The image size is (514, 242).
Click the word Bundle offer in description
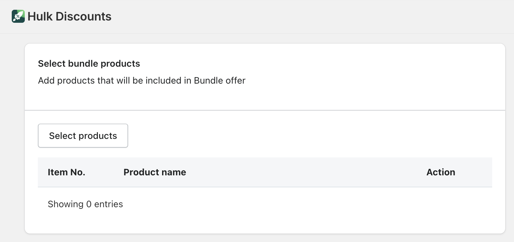[x=219, y=80]
